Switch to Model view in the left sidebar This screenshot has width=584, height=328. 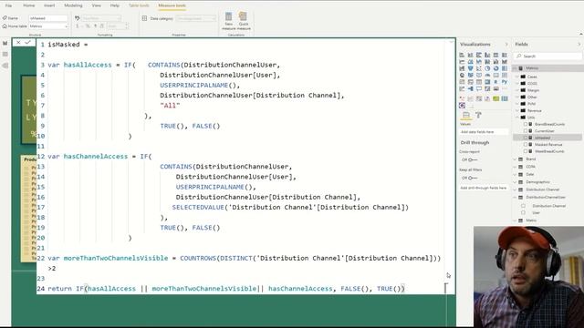[x=5, y=66]
